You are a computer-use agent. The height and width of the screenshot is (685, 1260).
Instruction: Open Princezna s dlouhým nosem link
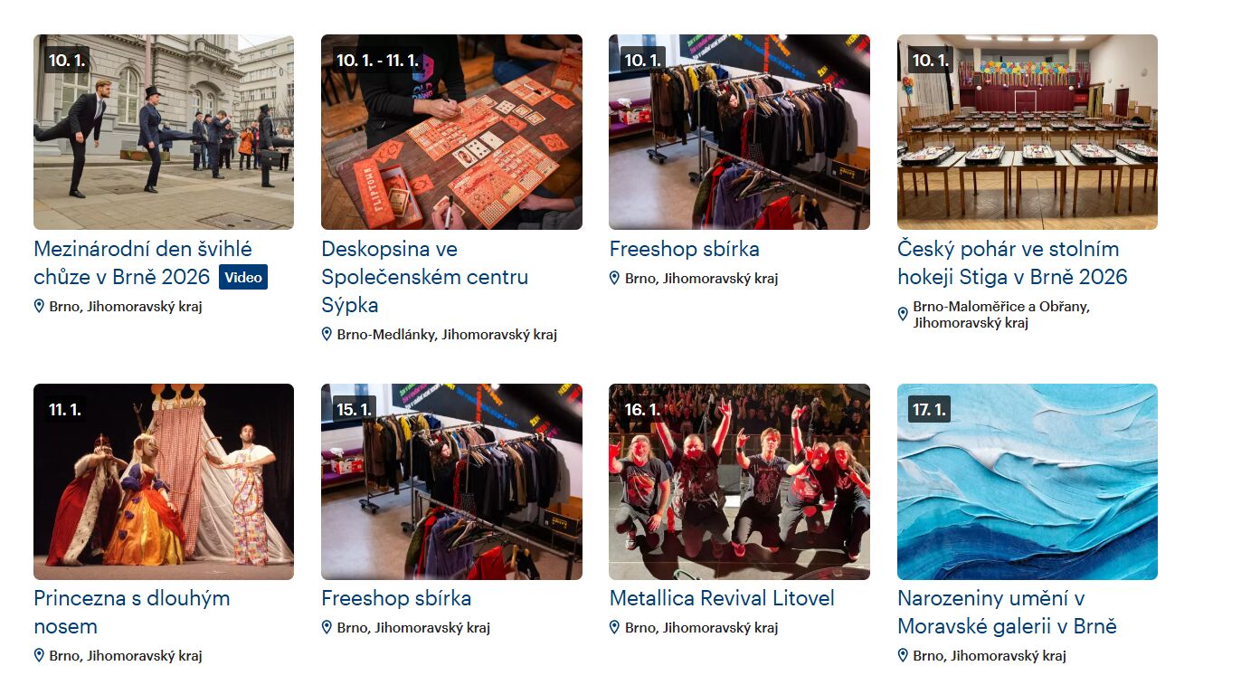(x=132, y=612)
